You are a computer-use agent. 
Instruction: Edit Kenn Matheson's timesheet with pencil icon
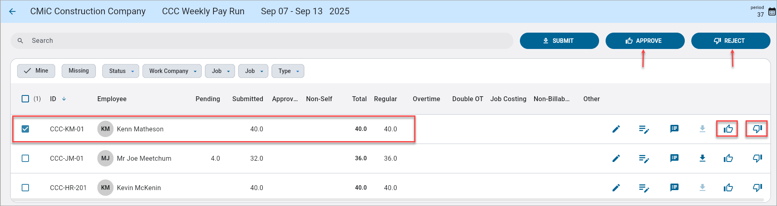[616, 129]
